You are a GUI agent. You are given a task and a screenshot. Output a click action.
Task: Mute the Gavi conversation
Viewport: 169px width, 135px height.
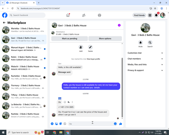(x=141, y=42)
